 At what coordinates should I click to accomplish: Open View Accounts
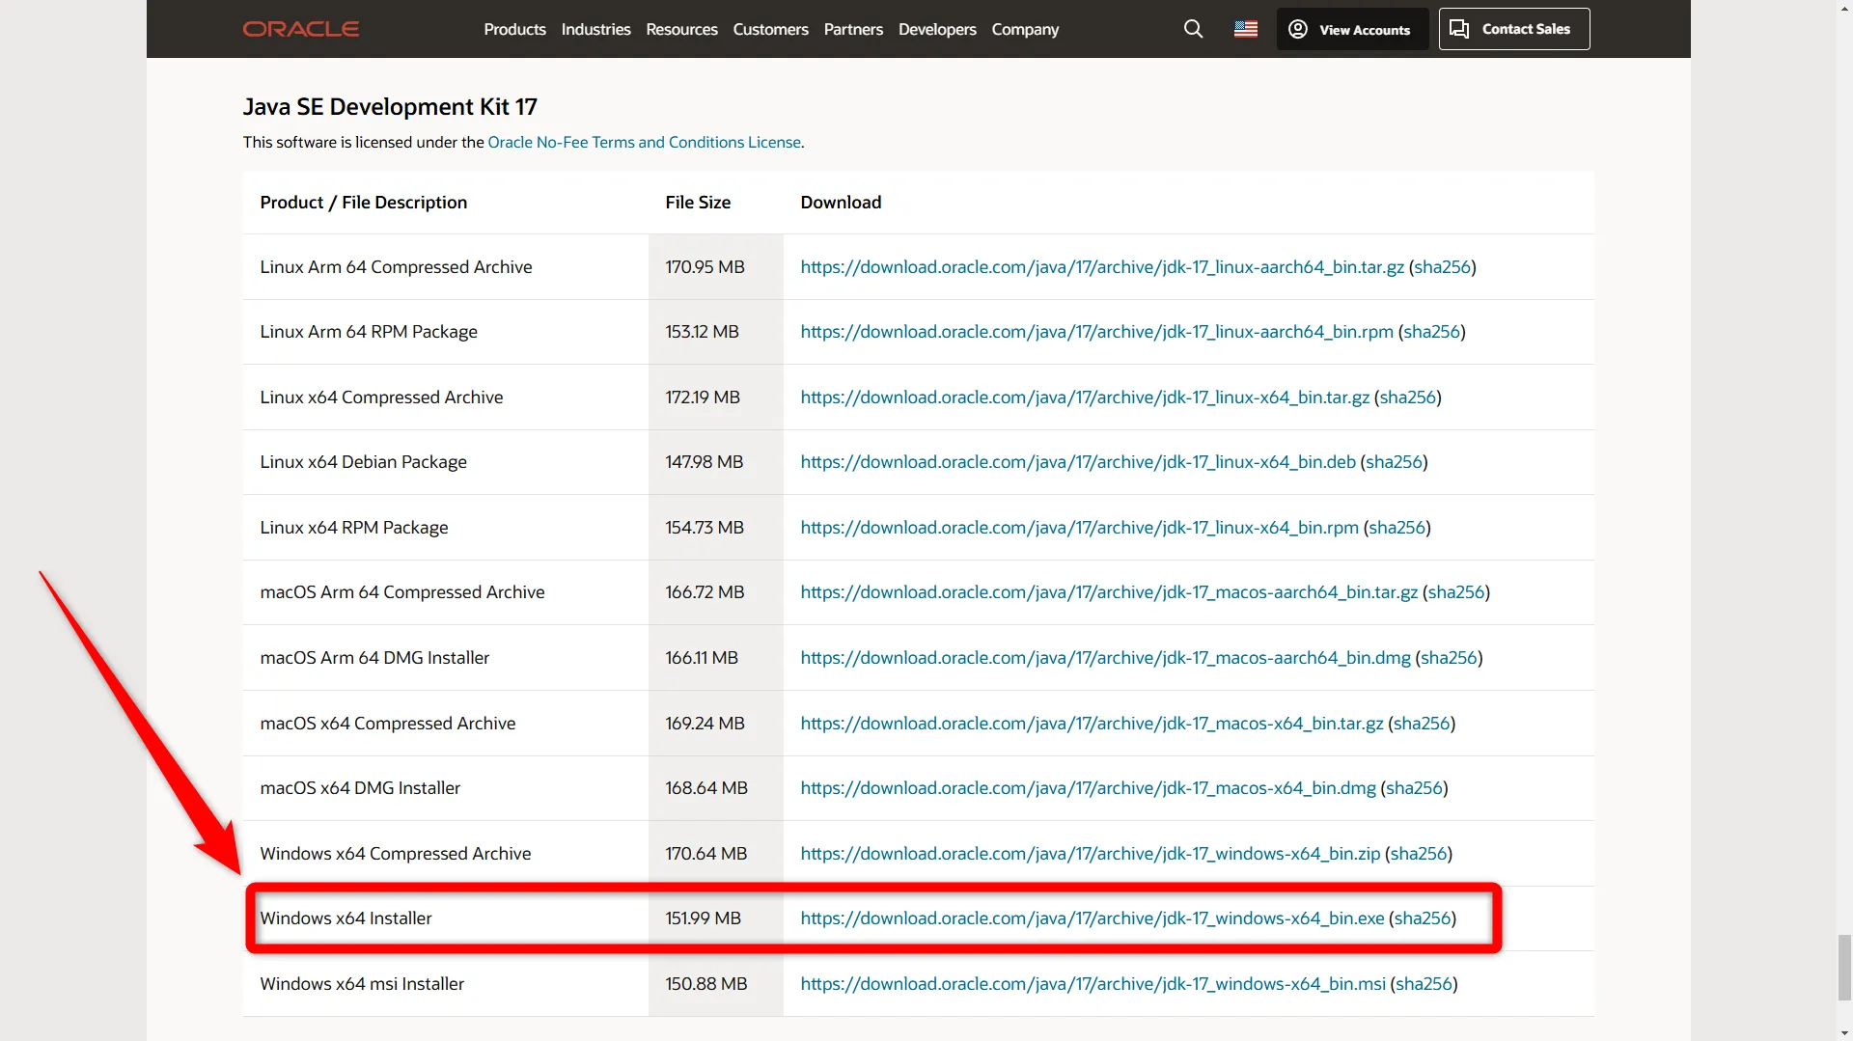(1351, 29)
